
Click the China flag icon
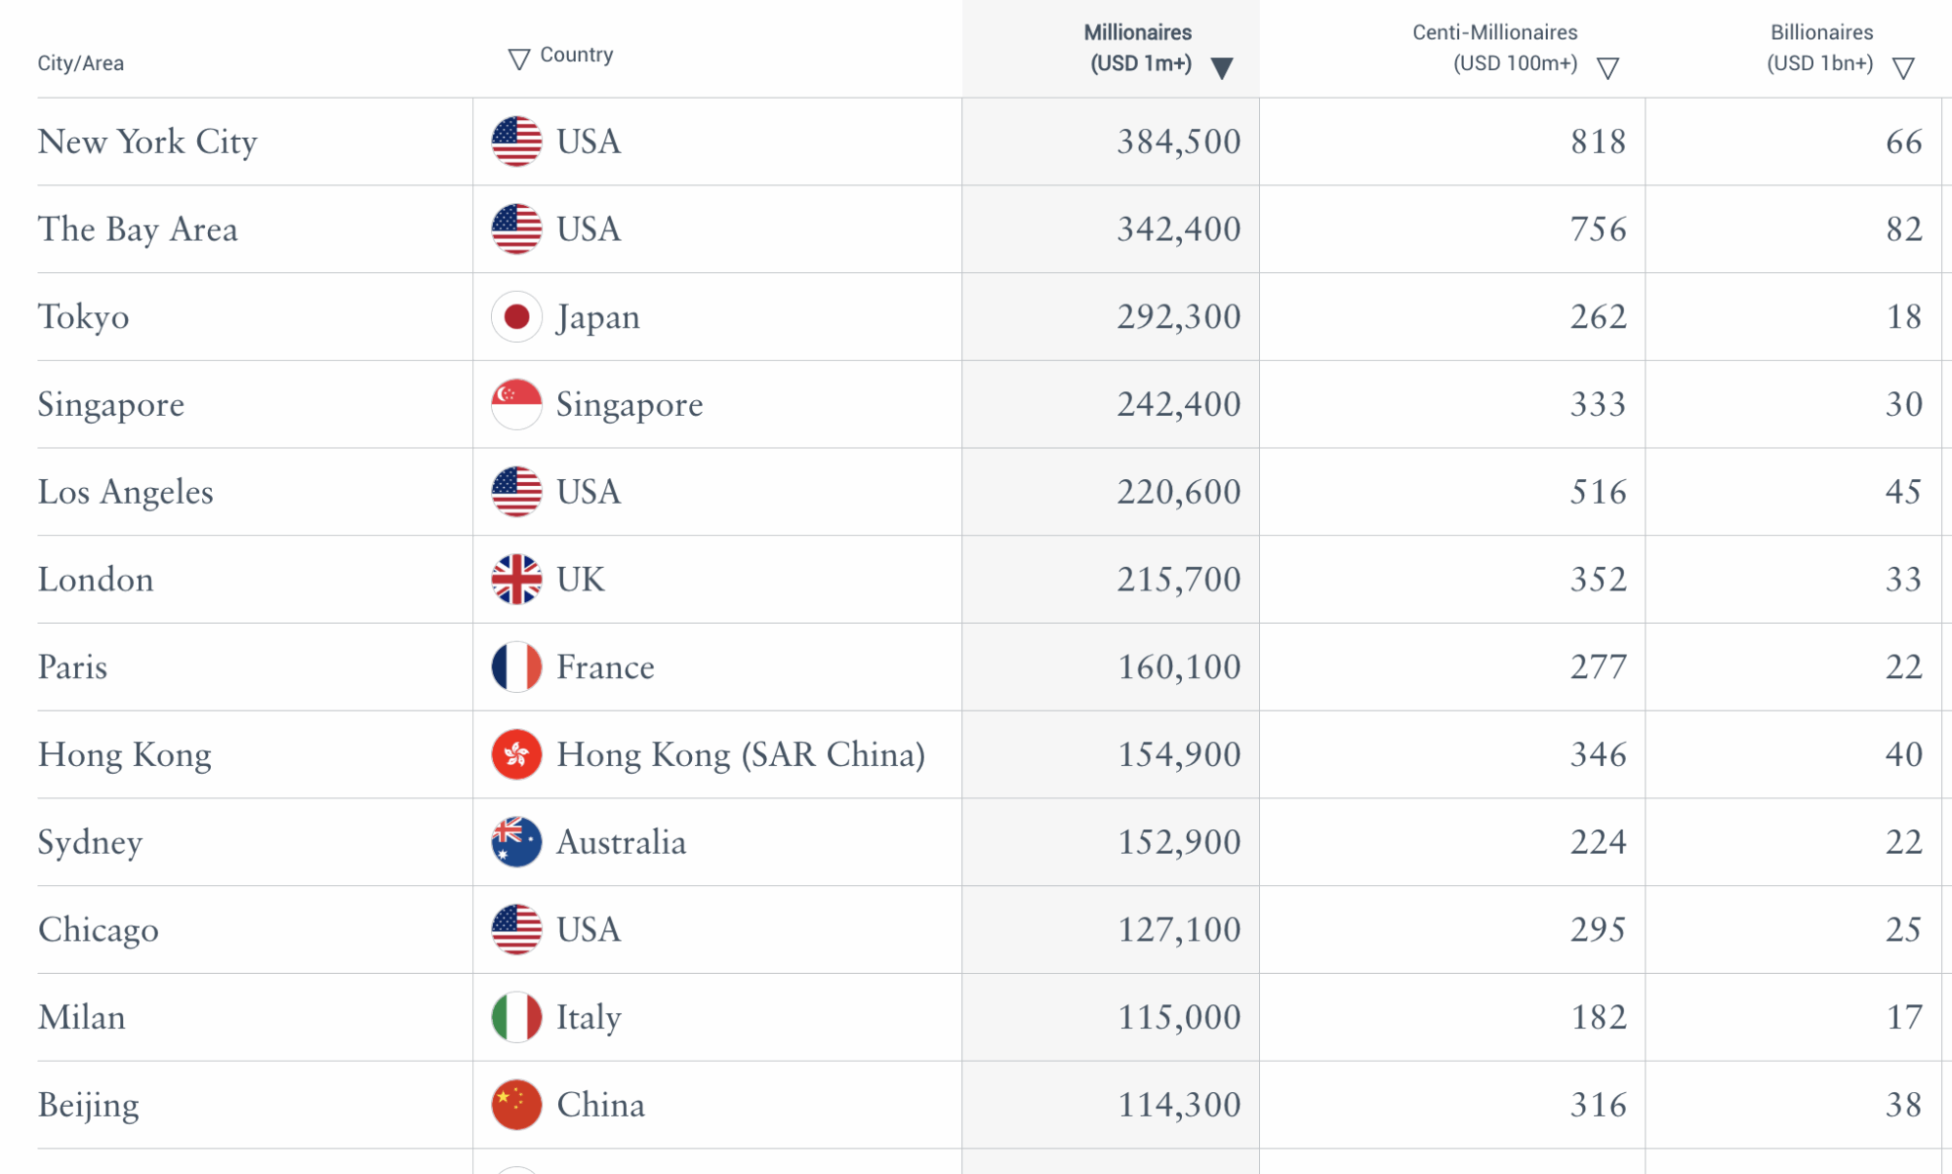(x=516, y=1105)
